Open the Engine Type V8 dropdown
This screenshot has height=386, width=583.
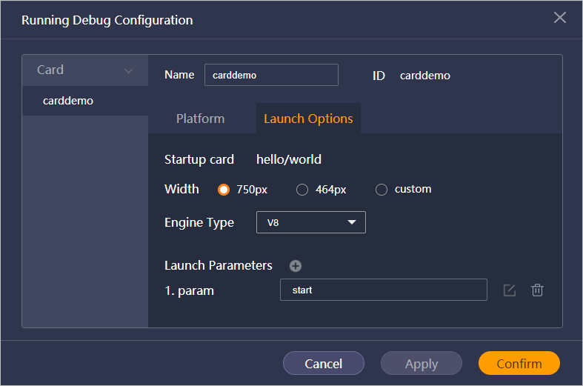click(x=311, y=222)
